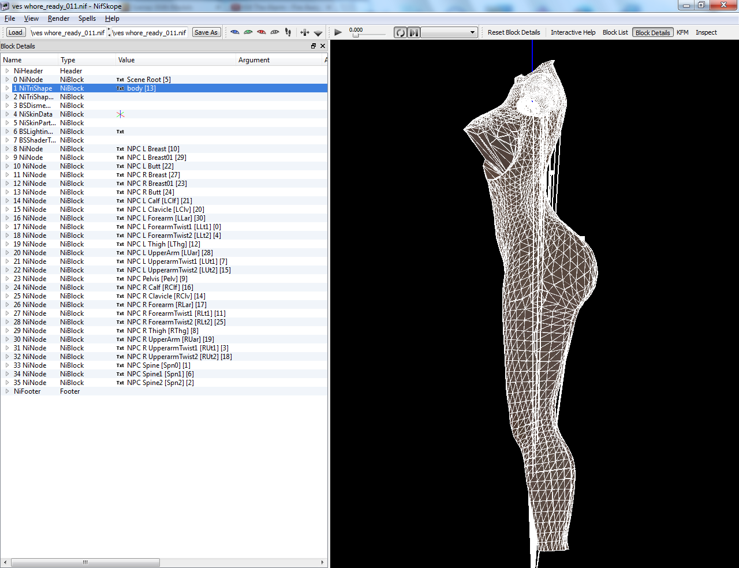Close the Block Details panel
The width and height of the screenshot is (739, 568).
point(323,46)
